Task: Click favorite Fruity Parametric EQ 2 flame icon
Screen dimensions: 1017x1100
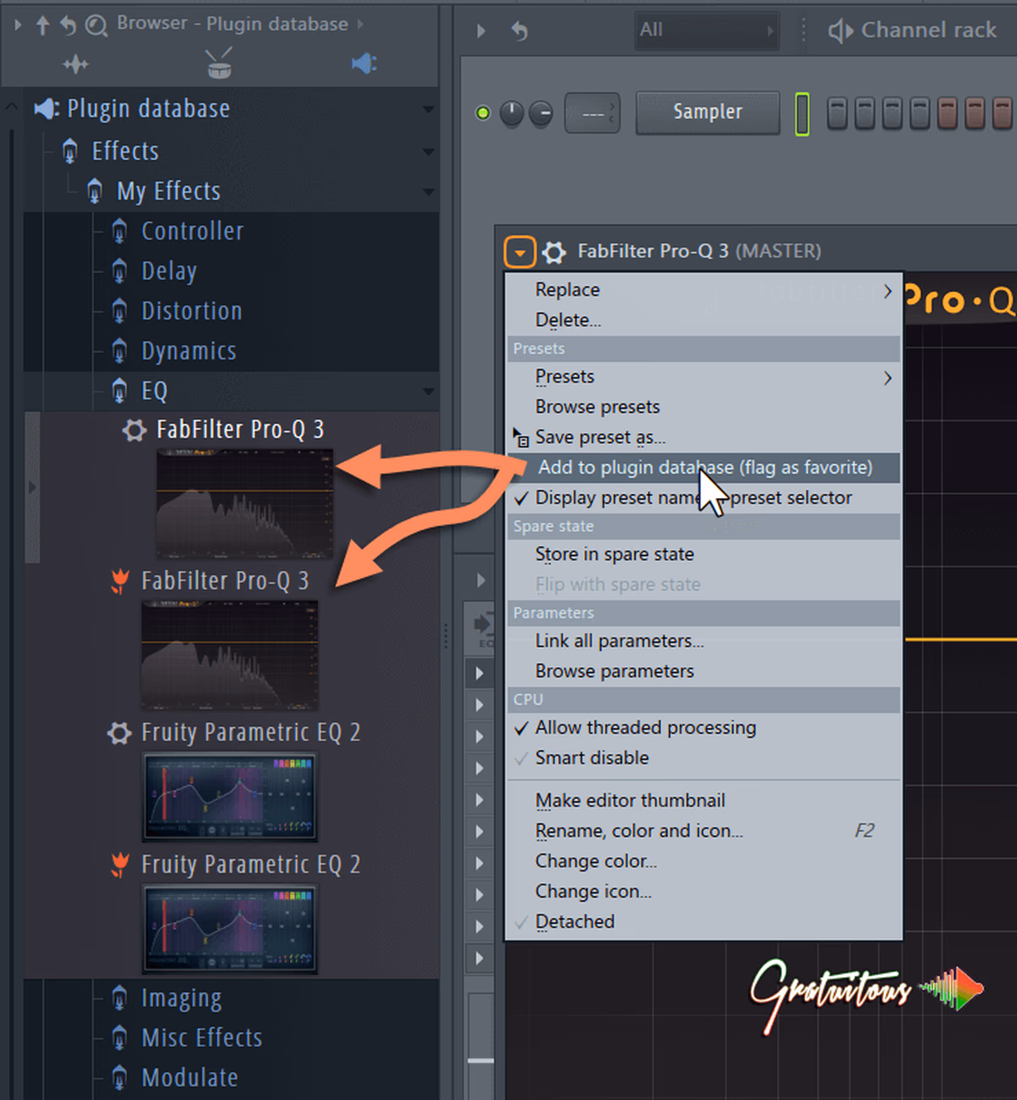Action: [120, 865]
